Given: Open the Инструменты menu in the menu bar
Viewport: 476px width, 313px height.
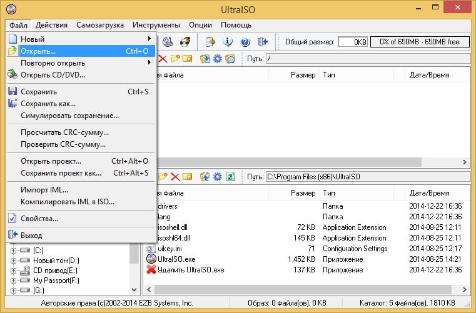Looking at the screenshot, I should [156, 25].
